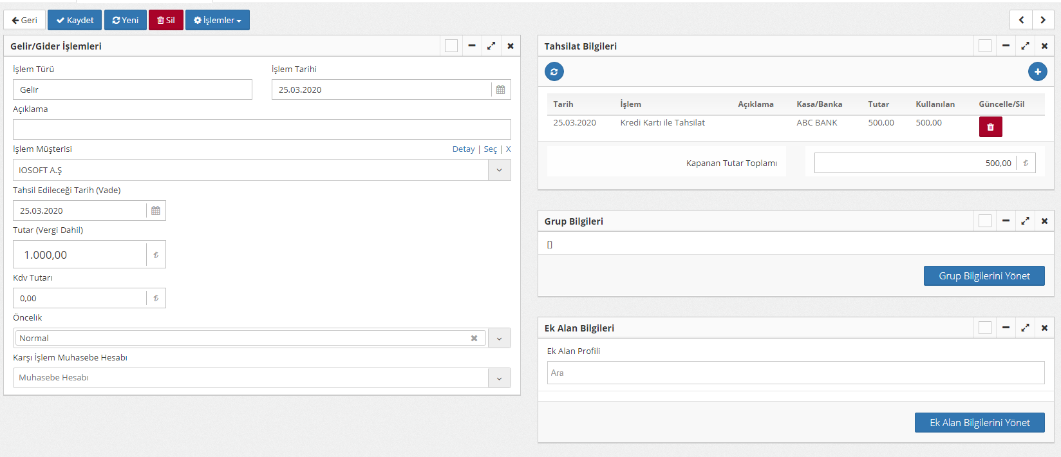The image size is (1061, 457).
Task: Open calendar picker for İşlem Tarihi
Action: (x=500, y=89)
